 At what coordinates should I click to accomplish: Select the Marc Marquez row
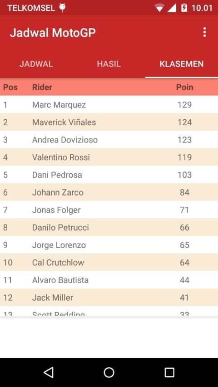point(109,105)
